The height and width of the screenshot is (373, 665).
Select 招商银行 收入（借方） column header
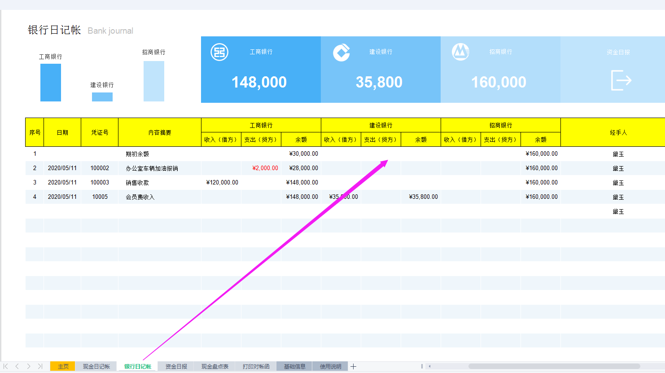coord(461,140)
